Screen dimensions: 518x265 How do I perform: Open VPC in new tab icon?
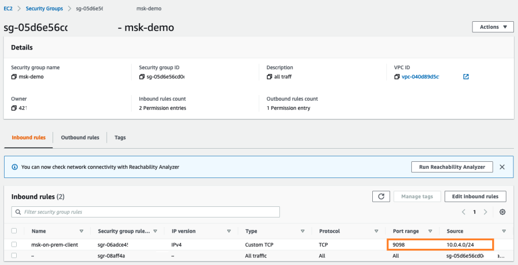pos(466,77)
